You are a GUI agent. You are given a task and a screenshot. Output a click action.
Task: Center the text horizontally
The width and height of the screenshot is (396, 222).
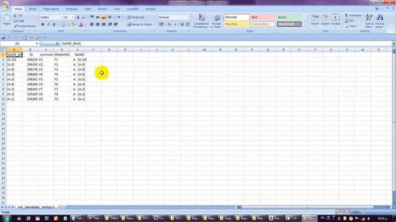pos(98,25)
